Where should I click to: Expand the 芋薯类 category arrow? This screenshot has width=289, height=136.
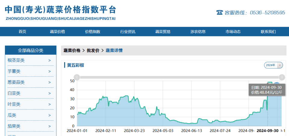(50, 71)
